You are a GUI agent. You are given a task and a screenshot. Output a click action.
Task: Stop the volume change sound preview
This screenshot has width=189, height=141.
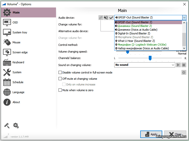pos(184,65)
